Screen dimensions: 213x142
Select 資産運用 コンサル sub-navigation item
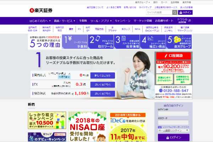[x=168, y=29]
